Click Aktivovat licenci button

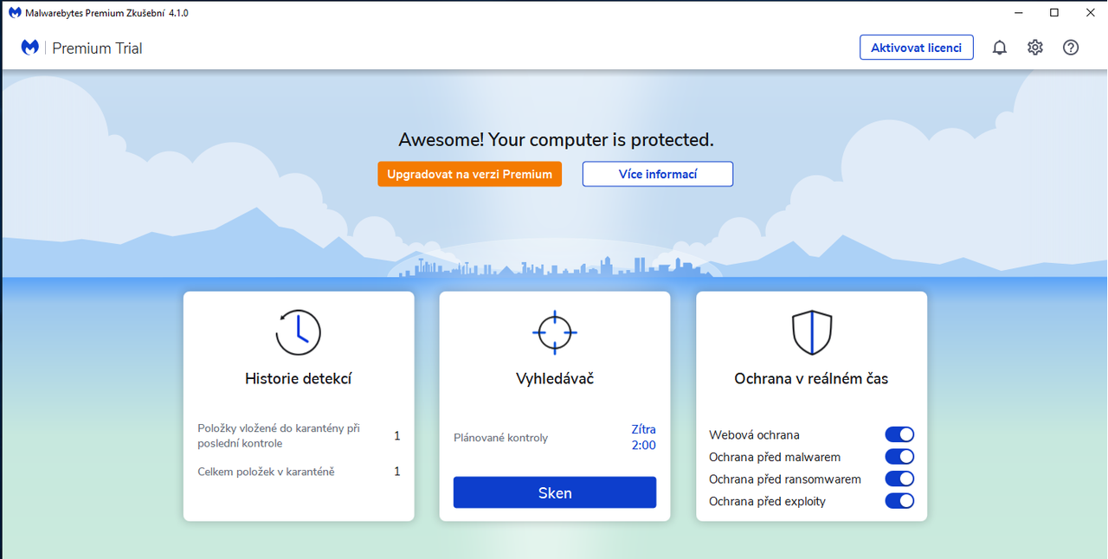click(917, 48)
